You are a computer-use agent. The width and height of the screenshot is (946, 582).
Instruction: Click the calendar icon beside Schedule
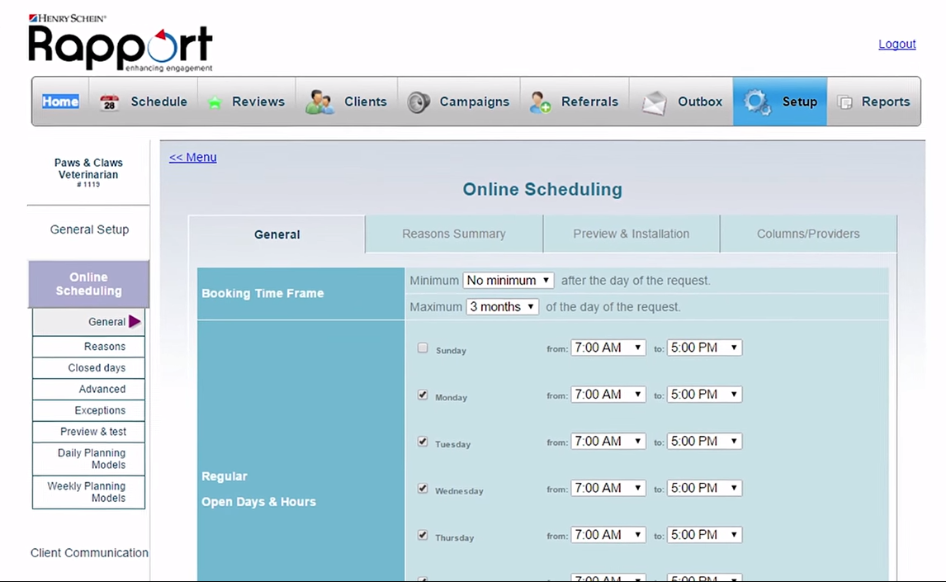109,102
